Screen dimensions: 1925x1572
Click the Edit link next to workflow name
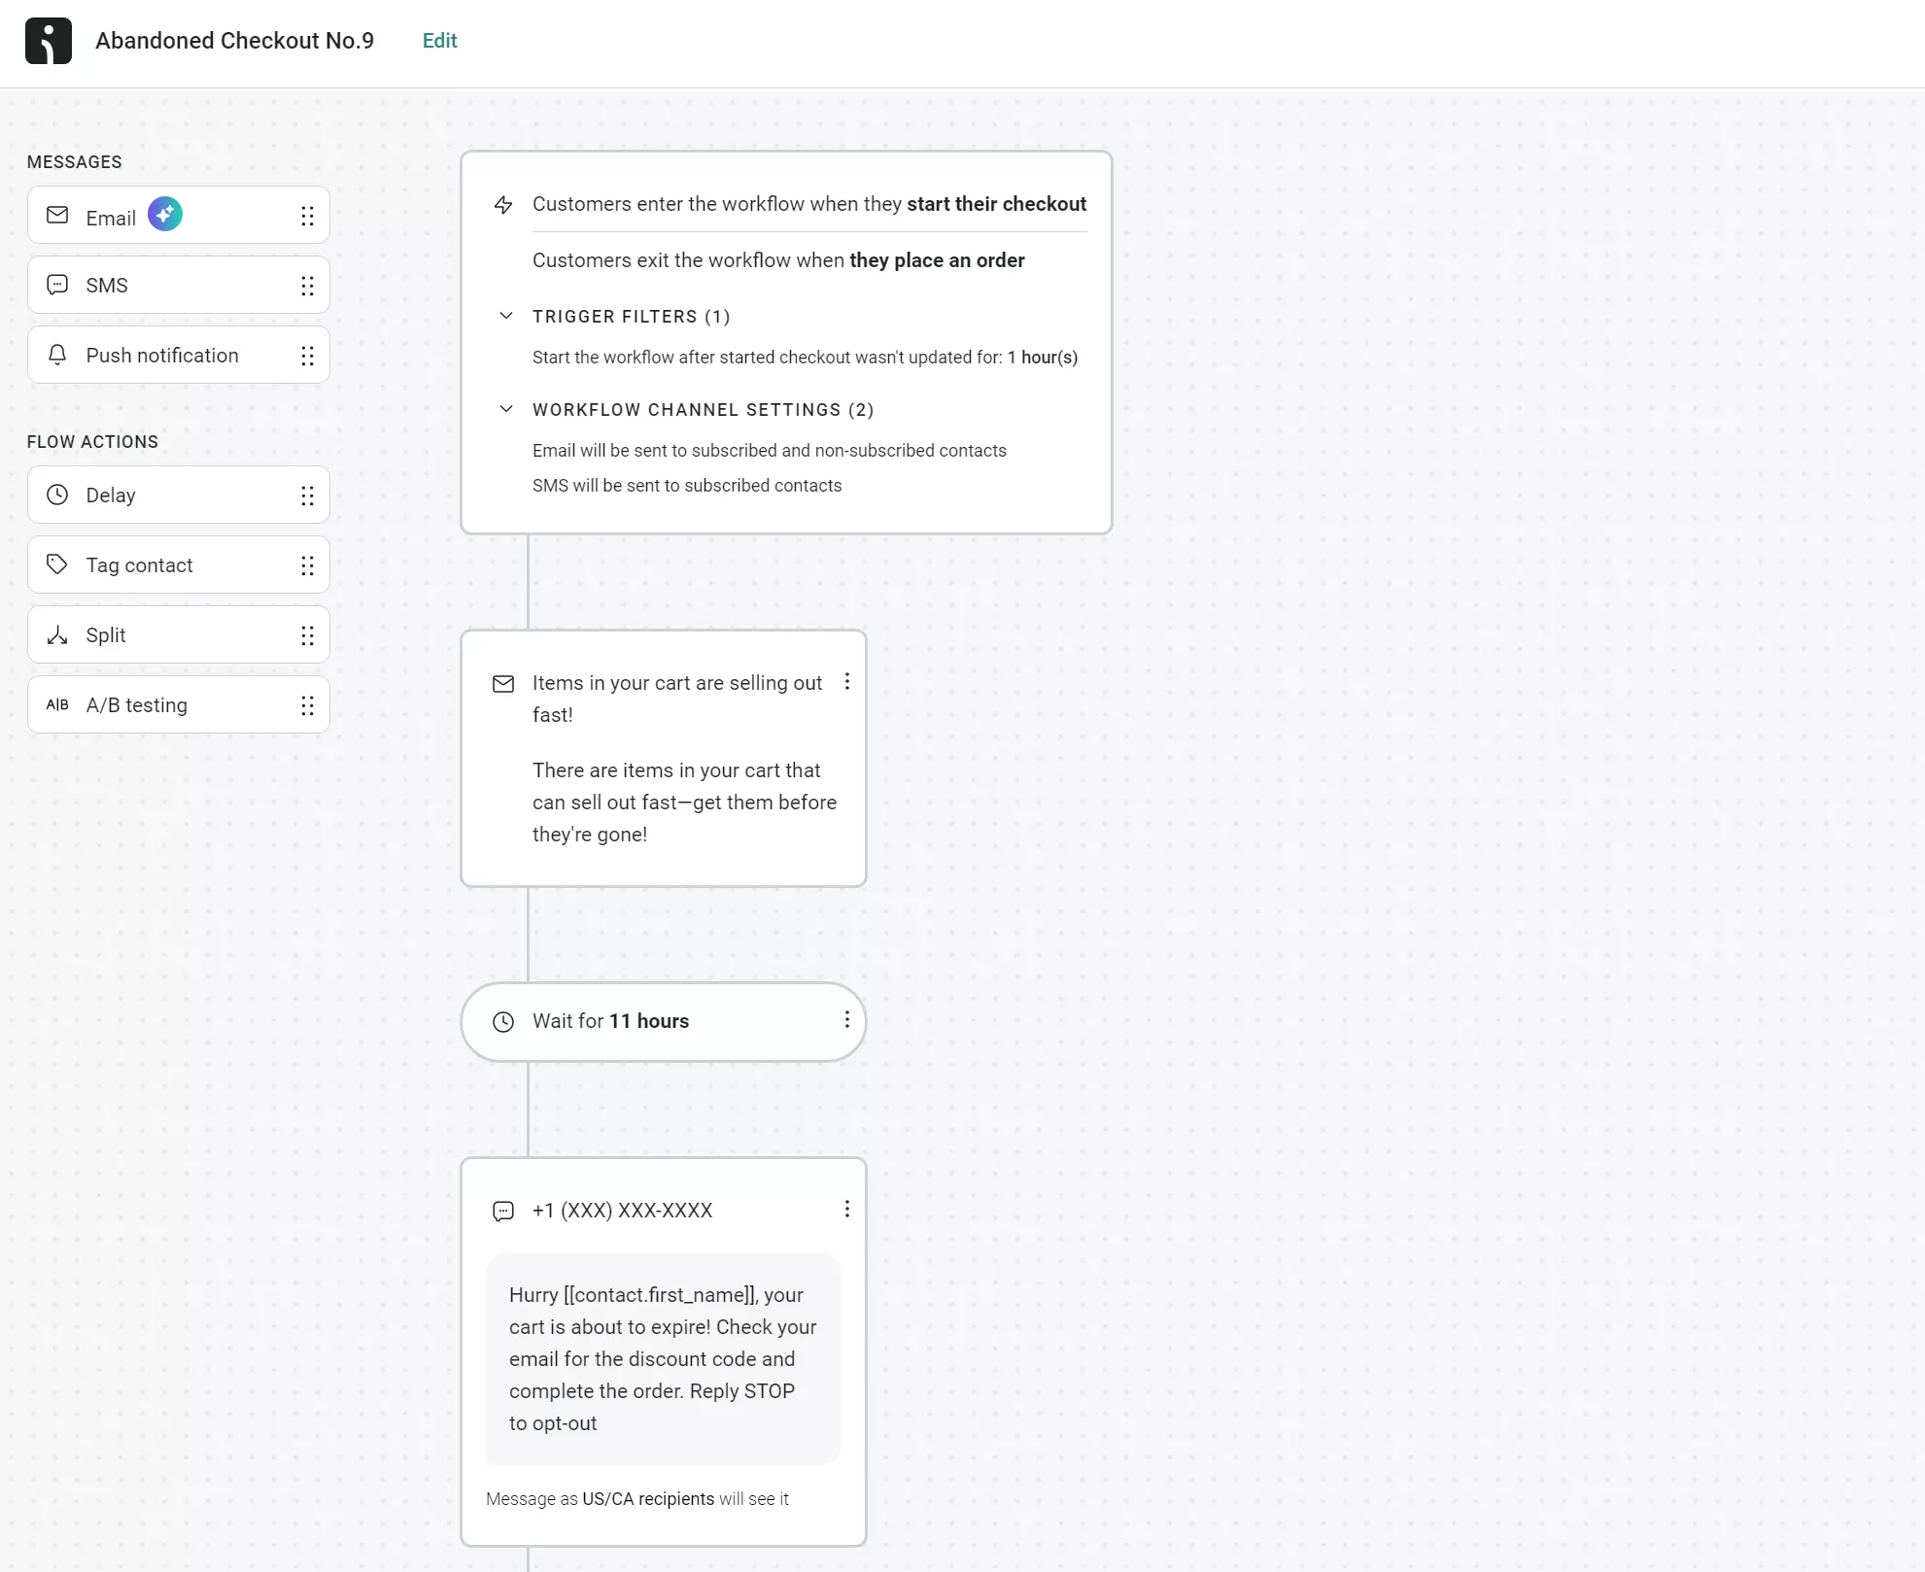439,41
